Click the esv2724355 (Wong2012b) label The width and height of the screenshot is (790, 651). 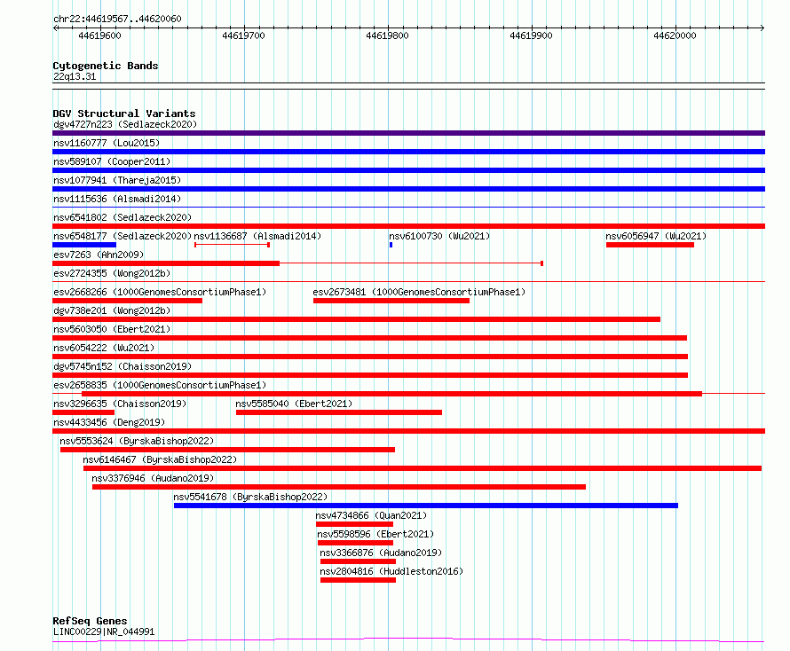tap(112, 273)
